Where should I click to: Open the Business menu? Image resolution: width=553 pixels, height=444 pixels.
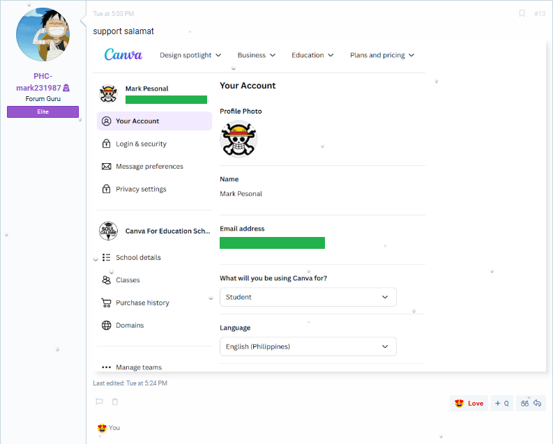257,55
